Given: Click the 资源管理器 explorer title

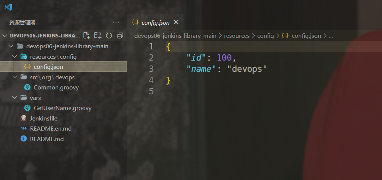Looking at the screenshot, I should click(23, 22).
